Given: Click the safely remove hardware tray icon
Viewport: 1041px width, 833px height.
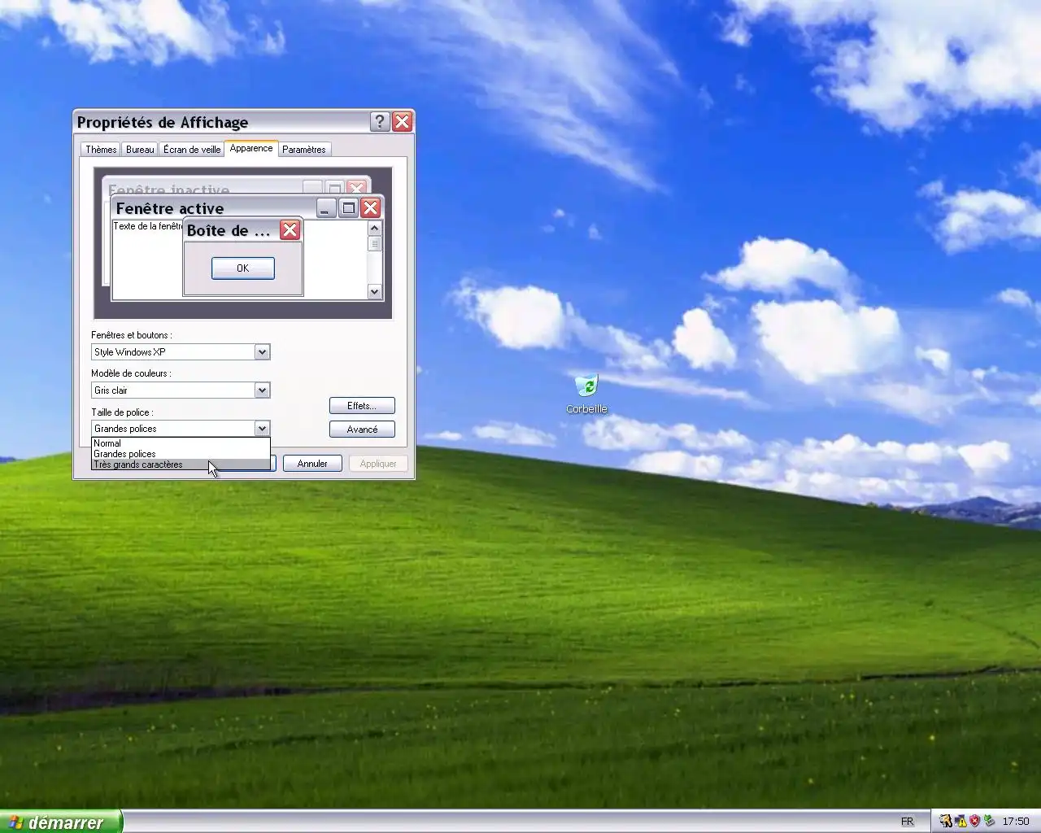Looking at the screenshot, I should (989, 821).
